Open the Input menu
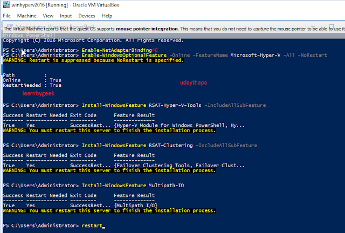The height and width of the screenshot is (233, 345). (66, 16)
